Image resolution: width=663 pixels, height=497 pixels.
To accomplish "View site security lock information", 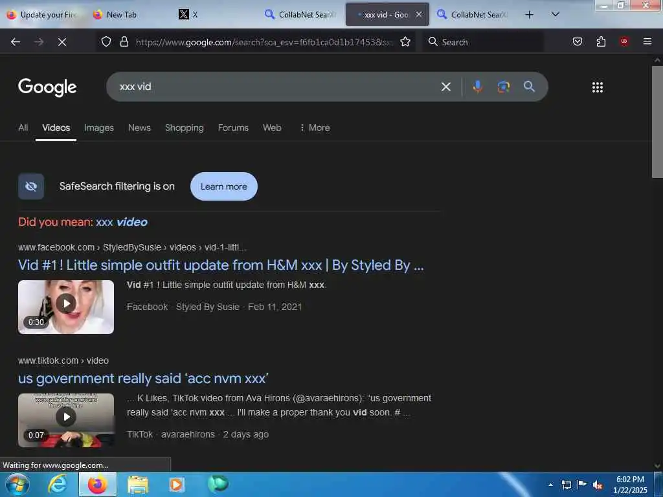I will (124, 41).
